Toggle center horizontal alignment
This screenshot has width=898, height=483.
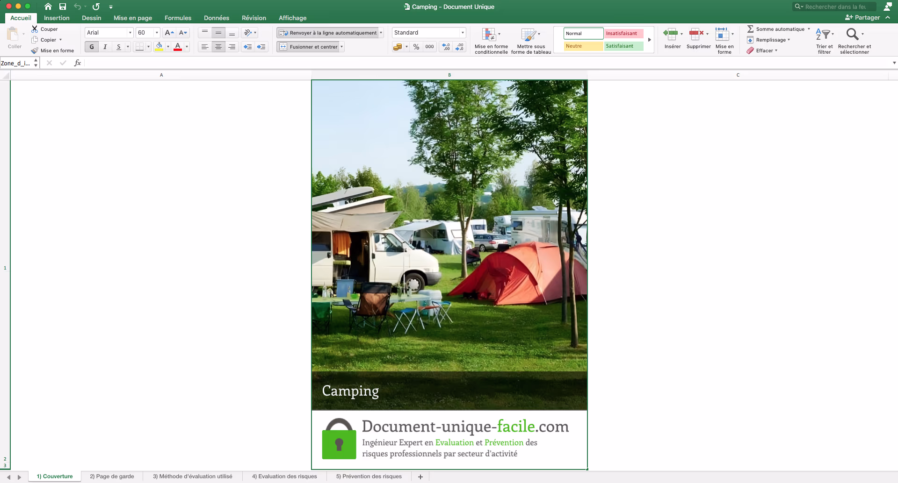pyautogui.click(x=218, y=47)
